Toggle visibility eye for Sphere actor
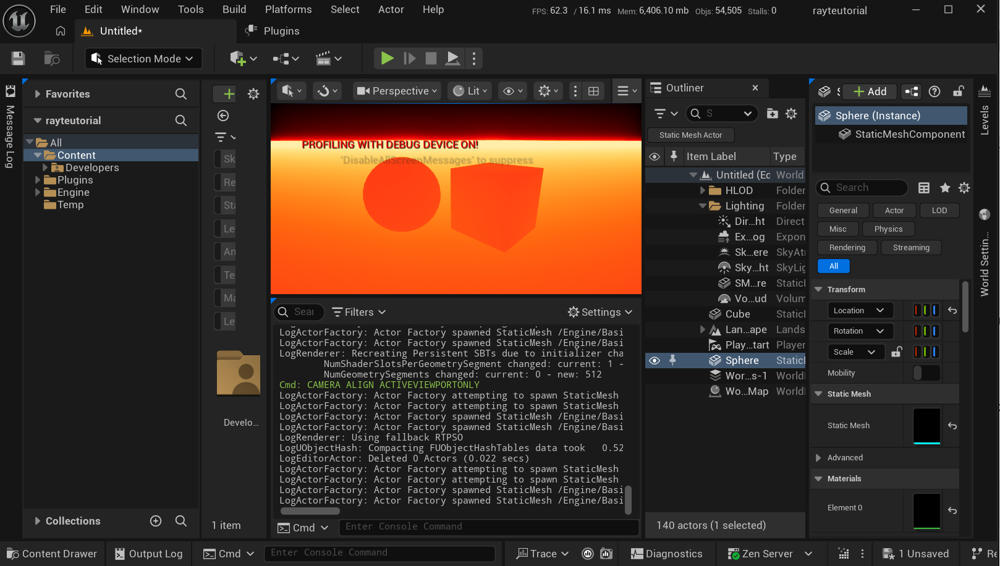This screenshot has height=566, width=1000. (655, 360)
